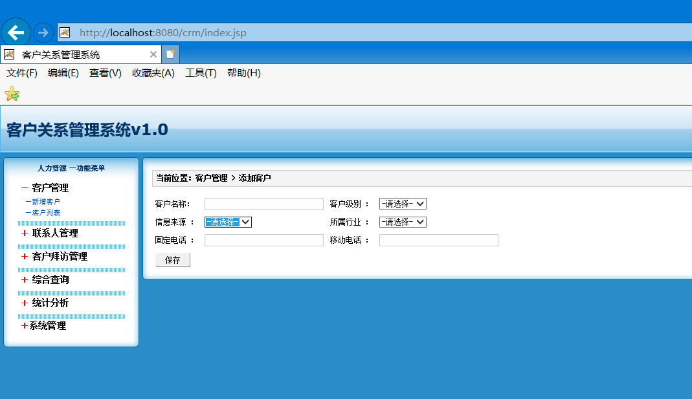Screen dimensions: 692x399
Task: Open the 文件(F) menu
Action: point(21,73)
